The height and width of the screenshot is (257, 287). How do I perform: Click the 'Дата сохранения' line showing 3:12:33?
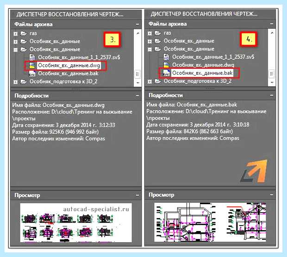pyautogui.click(x=63, y=125)
